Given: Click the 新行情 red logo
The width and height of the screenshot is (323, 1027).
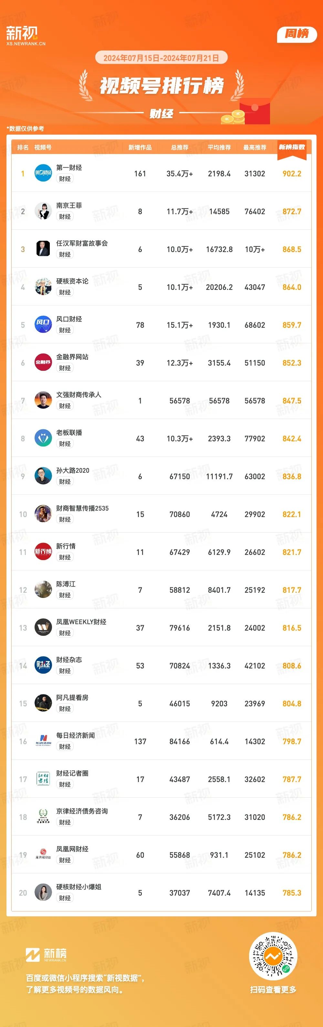Looking at the screenshot, I should (43, 552).
